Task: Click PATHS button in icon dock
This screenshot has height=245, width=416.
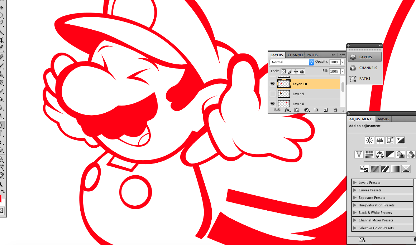Action: 365,78
